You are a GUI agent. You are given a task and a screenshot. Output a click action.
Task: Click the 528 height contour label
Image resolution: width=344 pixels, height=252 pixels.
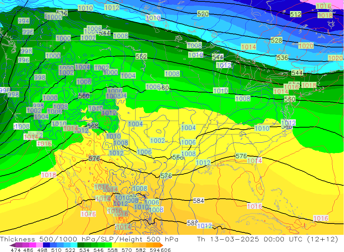tap(277, 40)
